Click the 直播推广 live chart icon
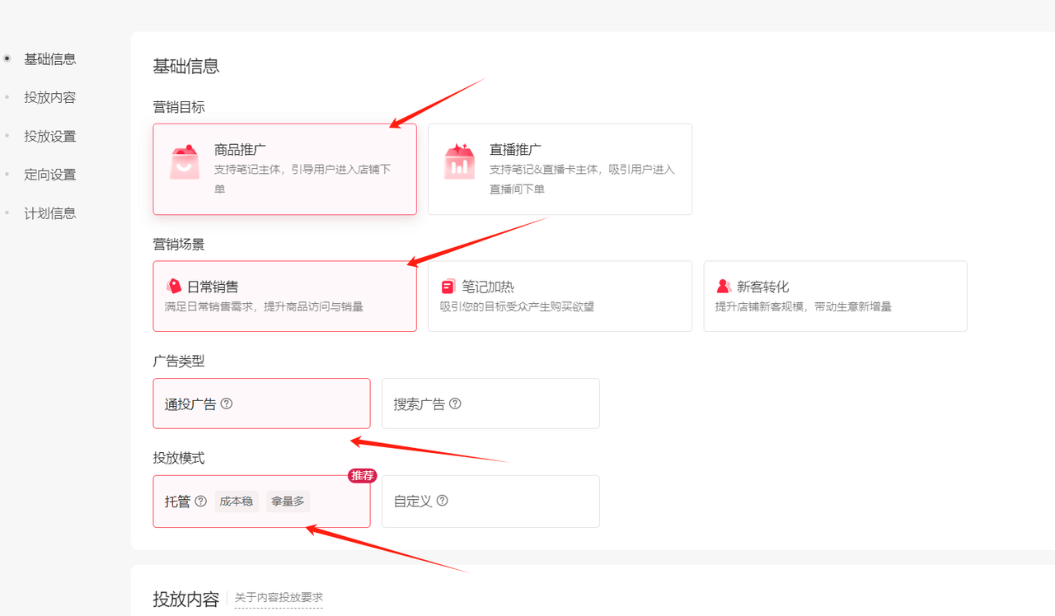 [459, 162]
